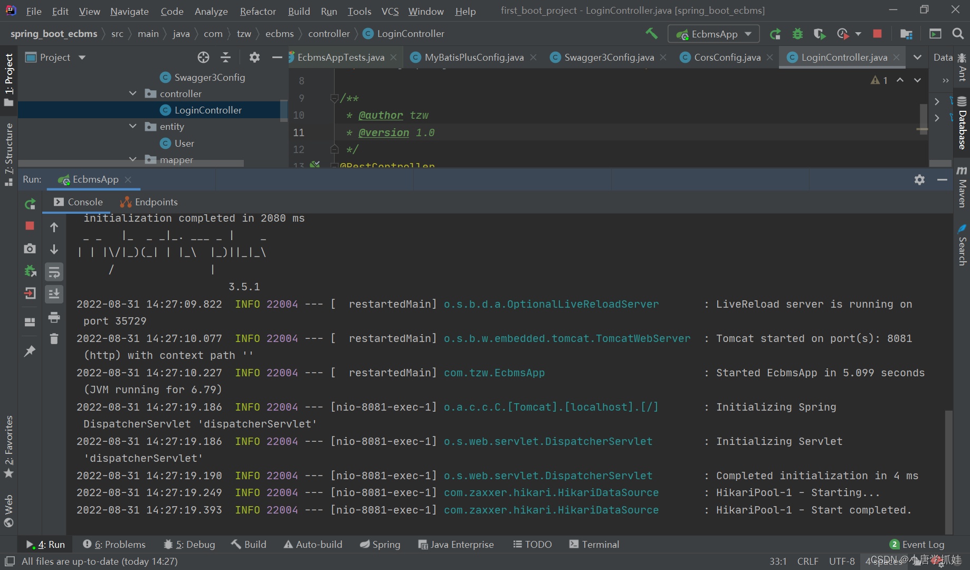Click the controller breadcrumb
The height and width of the screenshot is (570, 970).
point(329,34)
